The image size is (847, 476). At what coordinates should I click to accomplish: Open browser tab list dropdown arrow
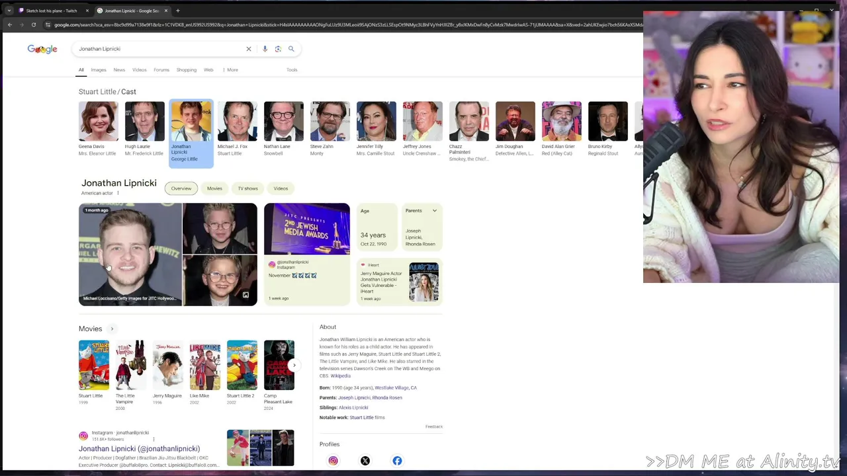[x=9, y=11]
